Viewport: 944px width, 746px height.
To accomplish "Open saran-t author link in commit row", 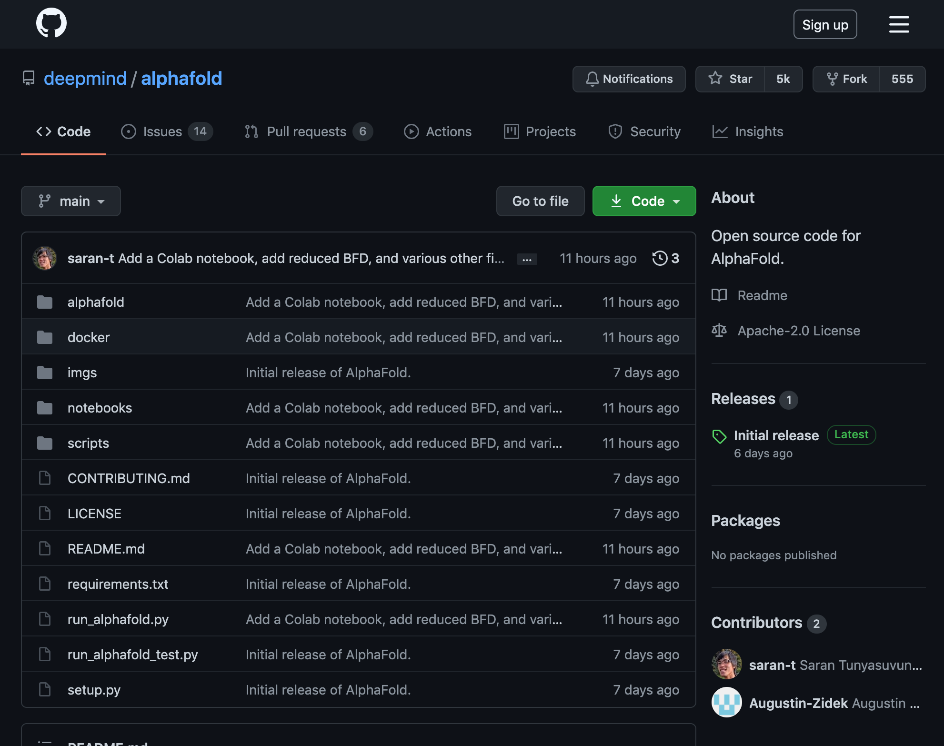I will (x=90, y=258).
